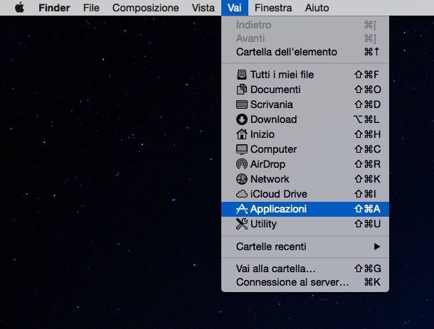Click the Tutti i miei file icon
This screenshot has width=434, height=329.
(242, 75)
